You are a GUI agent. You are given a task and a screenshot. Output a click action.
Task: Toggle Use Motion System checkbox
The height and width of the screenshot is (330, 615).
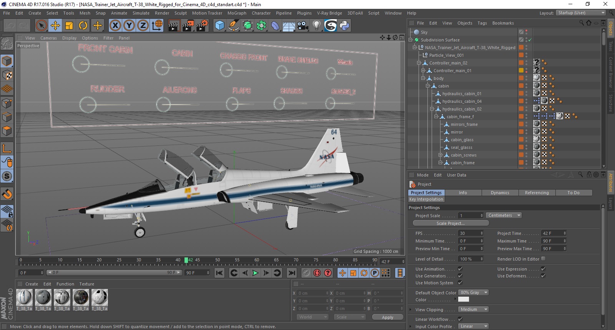click(x=460, y=283)
